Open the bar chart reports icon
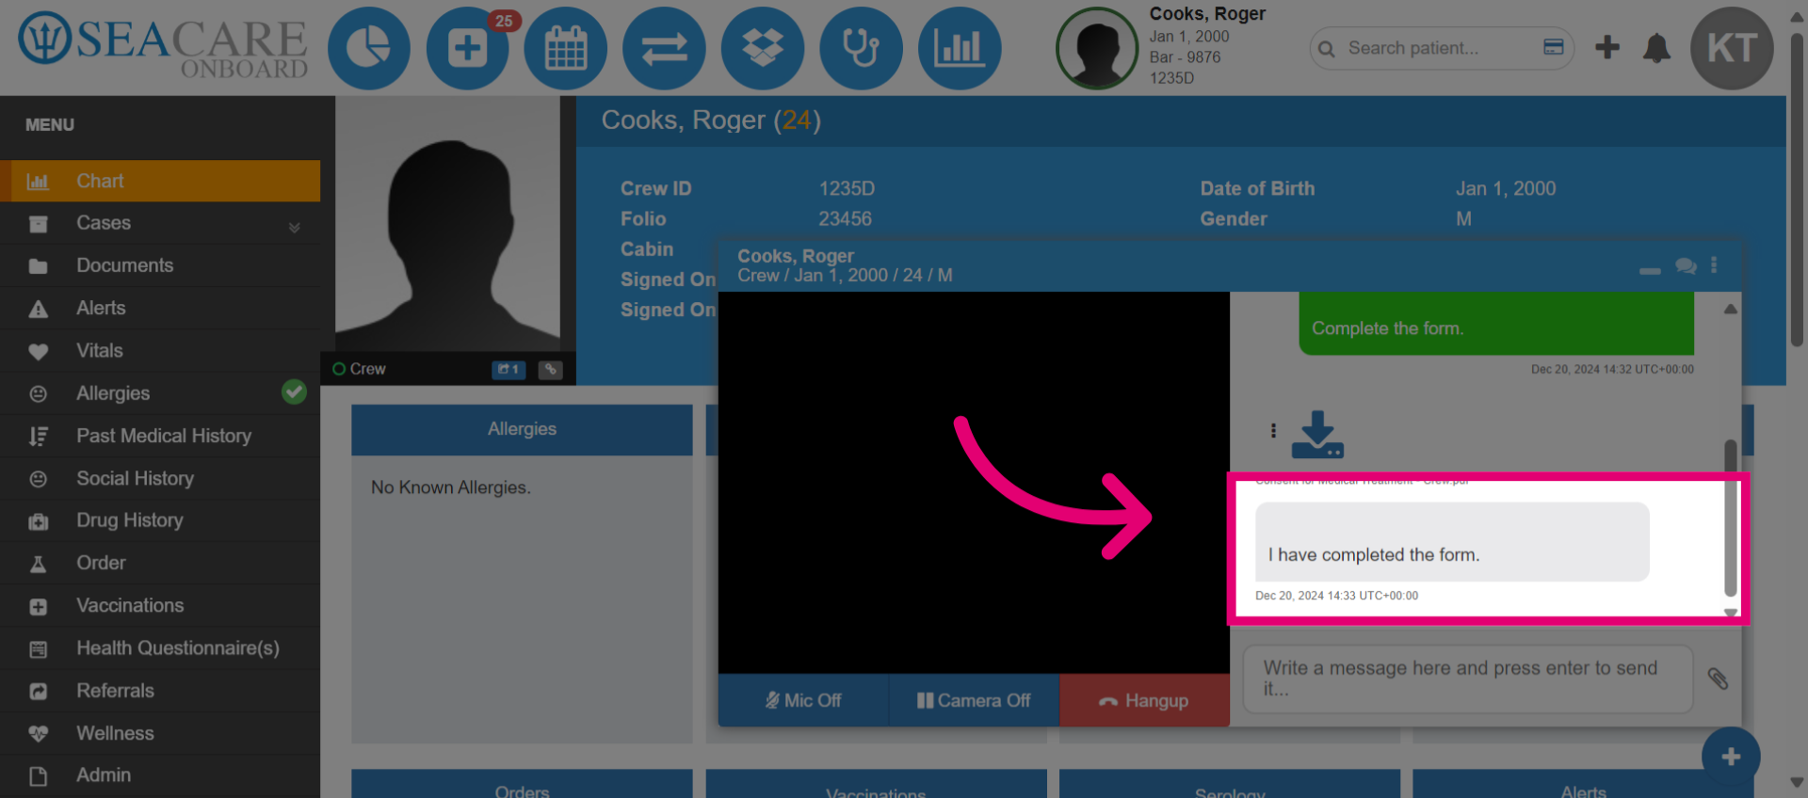This screenshot has height=798, width=1808. [960, 48]
